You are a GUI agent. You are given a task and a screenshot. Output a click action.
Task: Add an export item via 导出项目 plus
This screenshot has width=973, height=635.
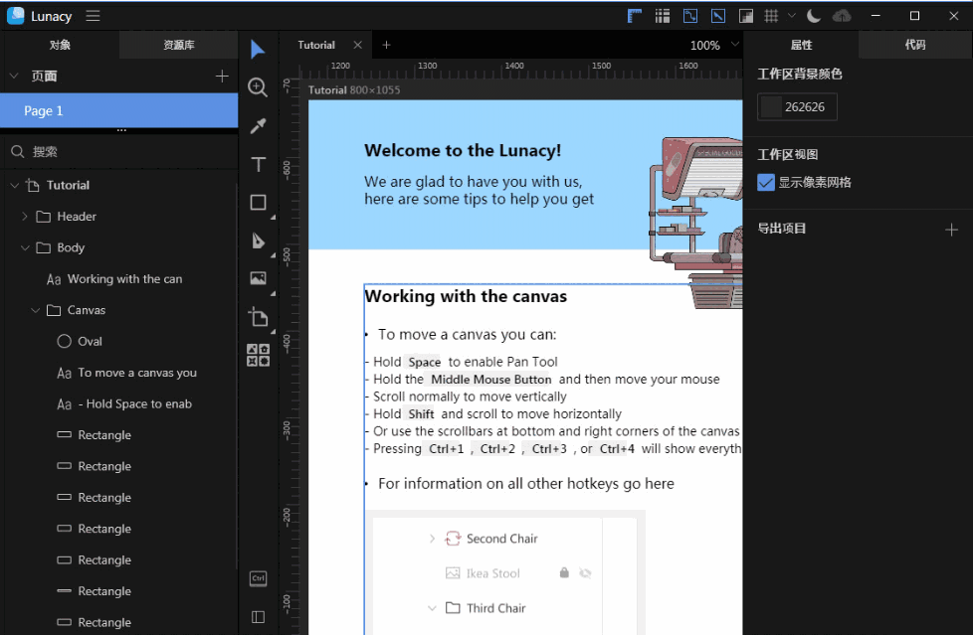coord(951,230)
